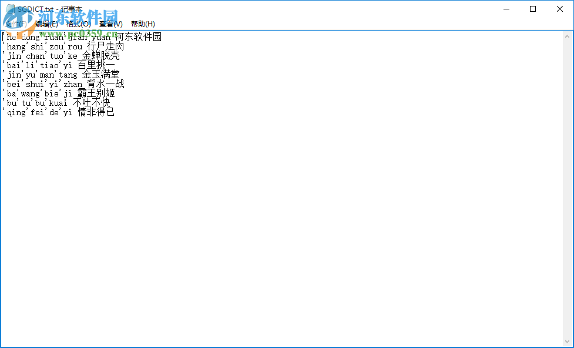This screenshot has height=348, width=574.
Task: Click the maximize button
Action: coord(532,9)
